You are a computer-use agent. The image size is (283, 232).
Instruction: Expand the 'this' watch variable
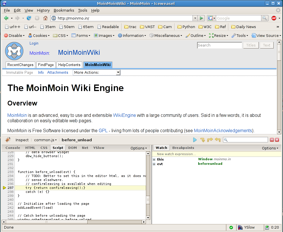tap(154, 159)
